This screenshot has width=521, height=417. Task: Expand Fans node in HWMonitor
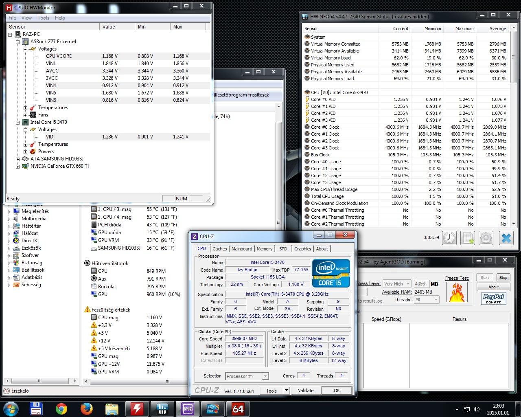coord(26,115)
